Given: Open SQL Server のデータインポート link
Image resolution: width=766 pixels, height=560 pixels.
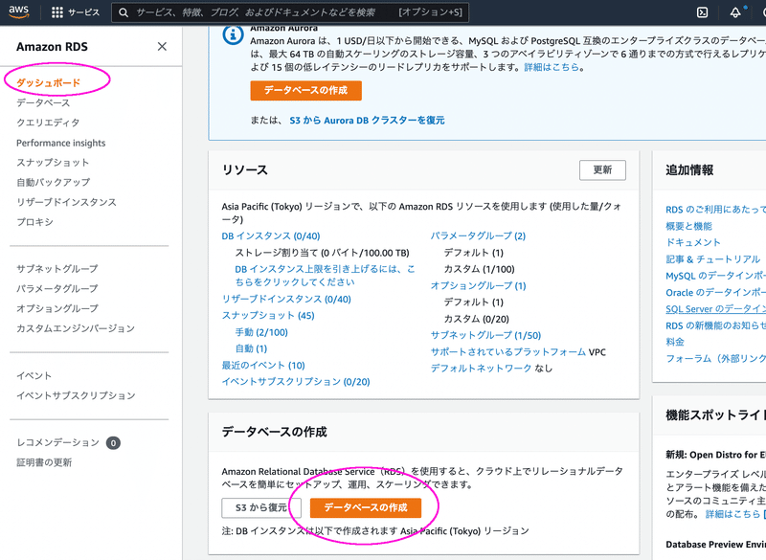Looking at the screenshot, I should click(x=715, y=309).
